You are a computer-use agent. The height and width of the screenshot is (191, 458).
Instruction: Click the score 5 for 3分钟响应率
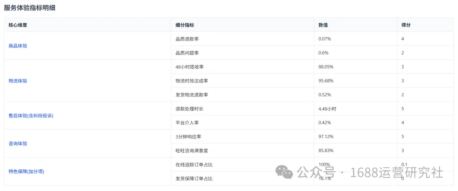coord(403,136)
